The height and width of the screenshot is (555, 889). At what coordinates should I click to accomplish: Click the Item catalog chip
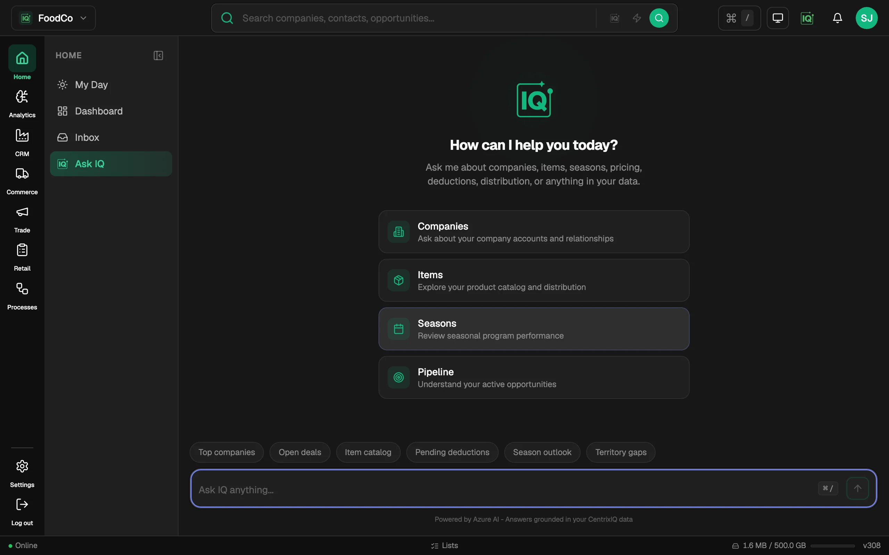coord(368,452)
